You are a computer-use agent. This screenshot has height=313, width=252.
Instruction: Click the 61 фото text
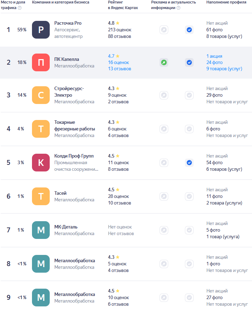click(x=214, y=30)
